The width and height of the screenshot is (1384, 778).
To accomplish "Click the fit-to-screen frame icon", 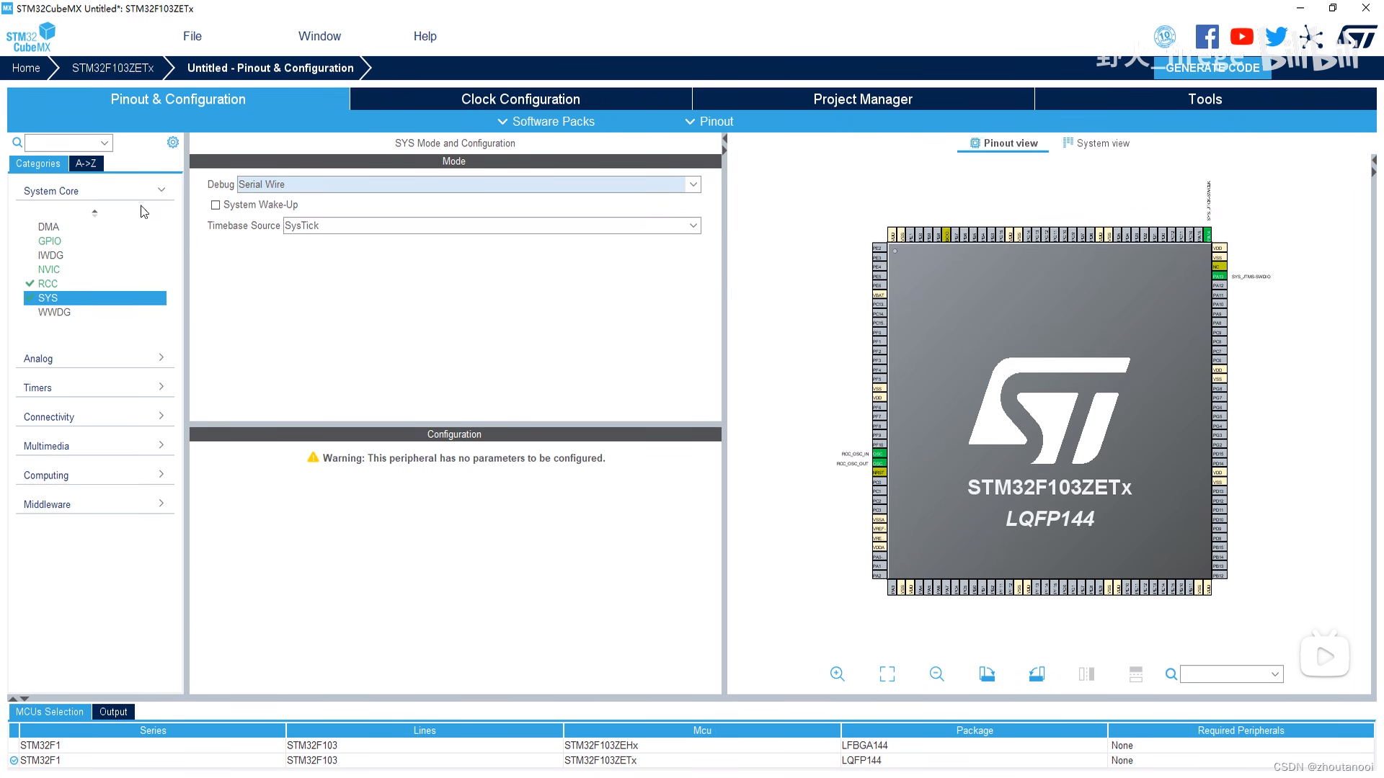I will 887,674.
